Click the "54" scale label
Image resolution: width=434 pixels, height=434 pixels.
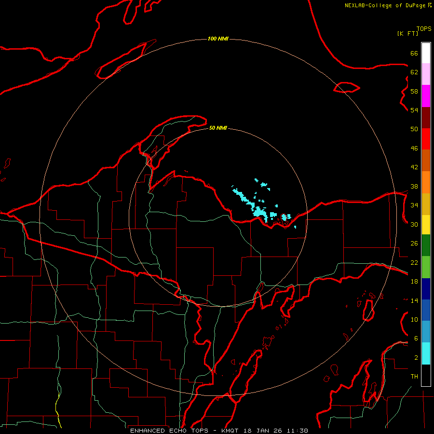click(x=414, y=110)
